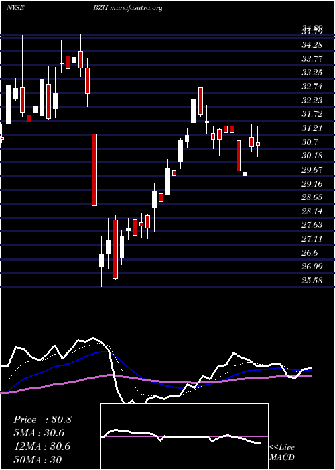Select the 34.28 price axis label
335x470 pixels.
312,45
